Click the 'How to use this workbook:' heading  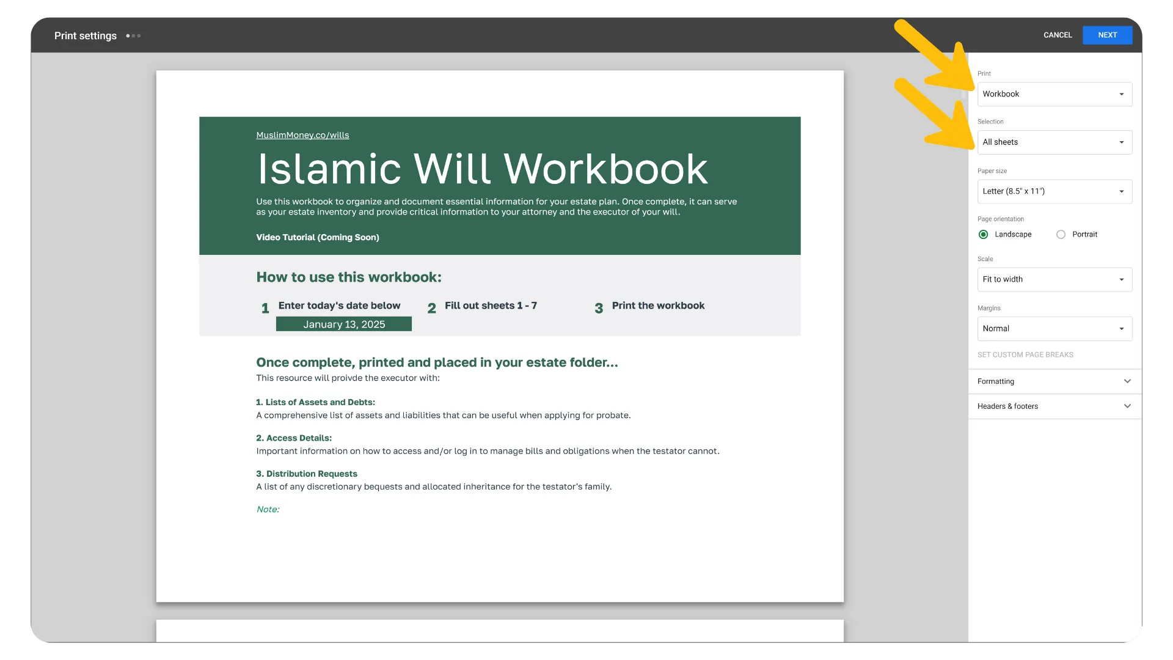coord(349,277)
